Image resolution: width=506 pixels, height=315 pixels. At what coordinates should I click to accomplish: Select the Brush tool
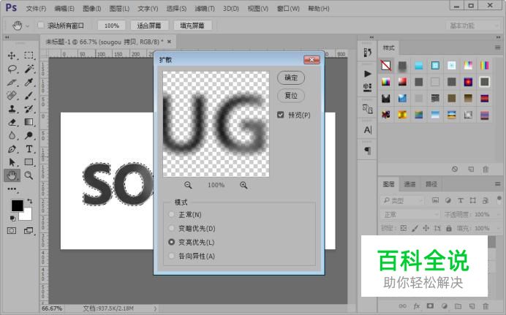click(29, 96)
